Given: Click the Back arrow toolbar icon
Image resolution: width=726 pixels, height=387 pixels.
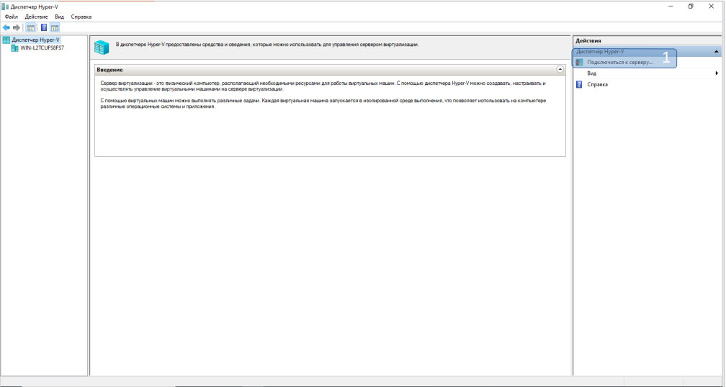Looking at the screenshot, I should [x=6, y=28].
